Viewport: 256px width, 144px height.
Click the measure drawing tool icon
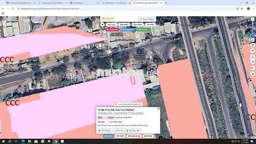253,57
